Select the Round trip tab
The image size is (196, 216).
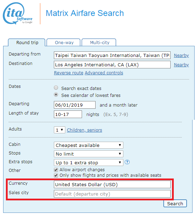pos(27,42)
